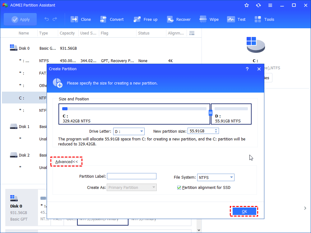
Task: Click the Apply button
Action: click(x=20, y=19)
